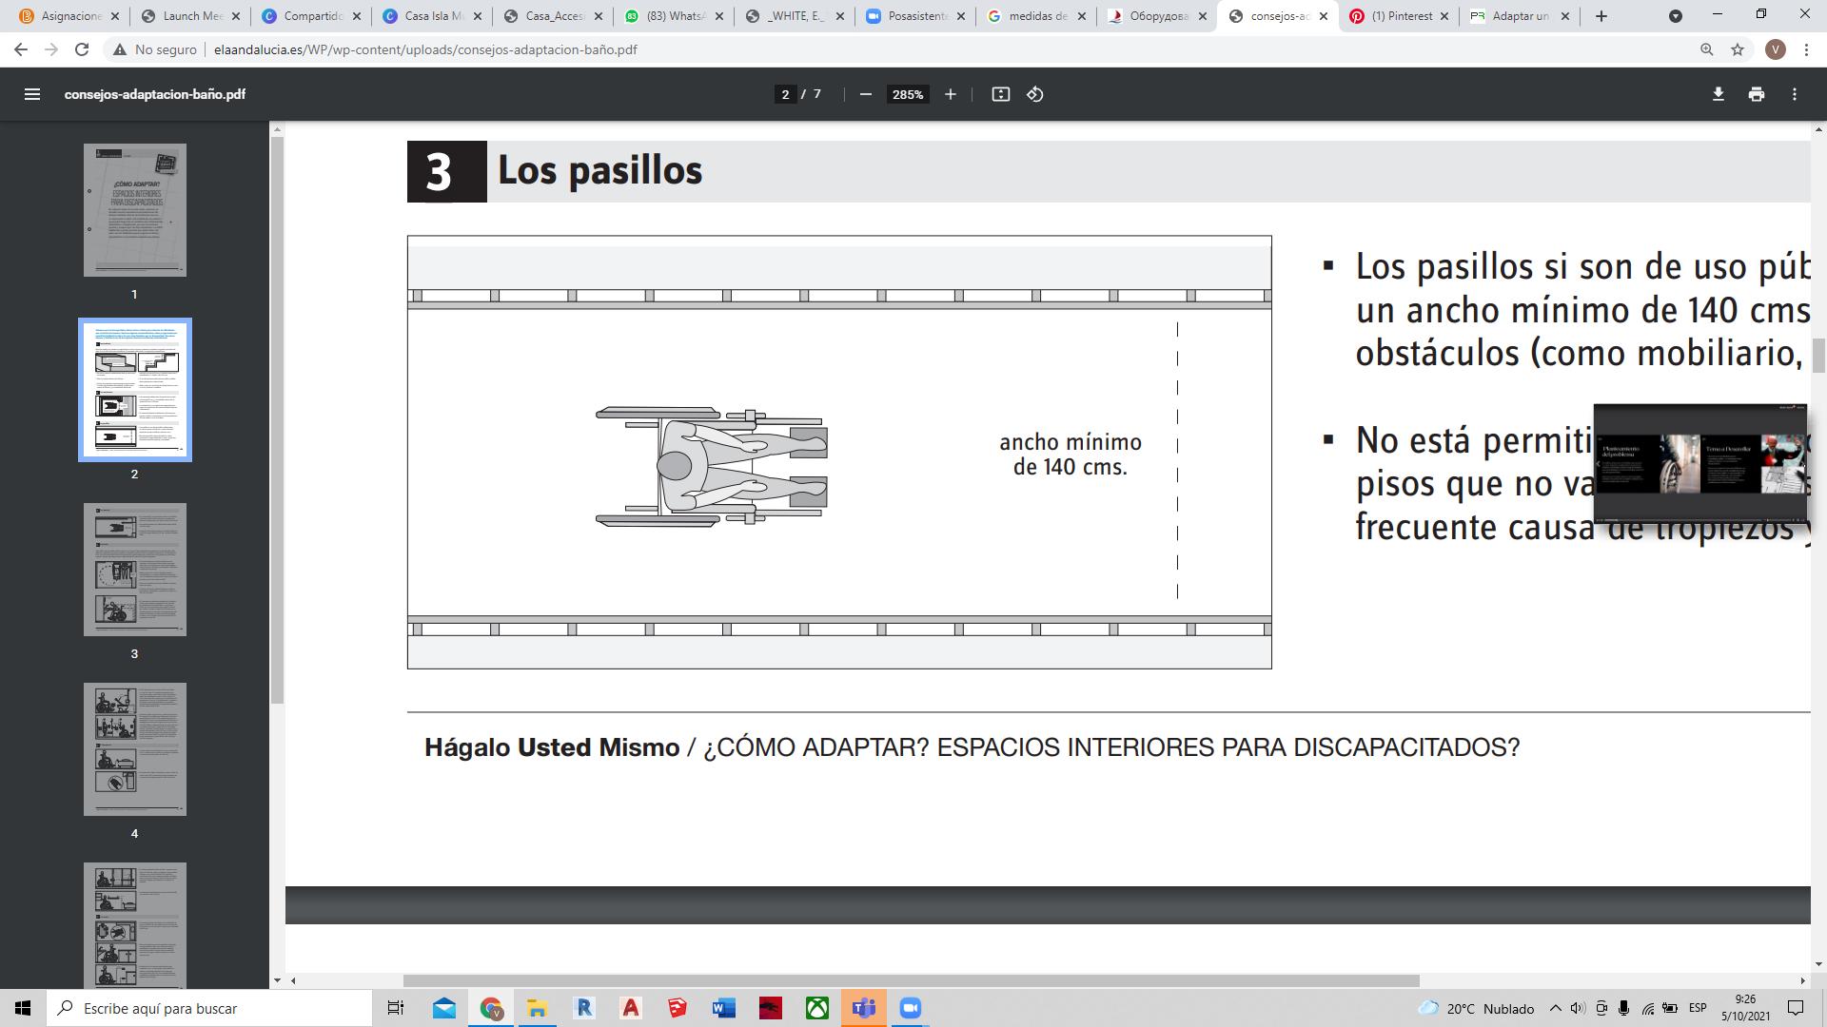Open the notification center
The width and height of the screenshot is (1827, 1027).
[x=1796, y=1008]
